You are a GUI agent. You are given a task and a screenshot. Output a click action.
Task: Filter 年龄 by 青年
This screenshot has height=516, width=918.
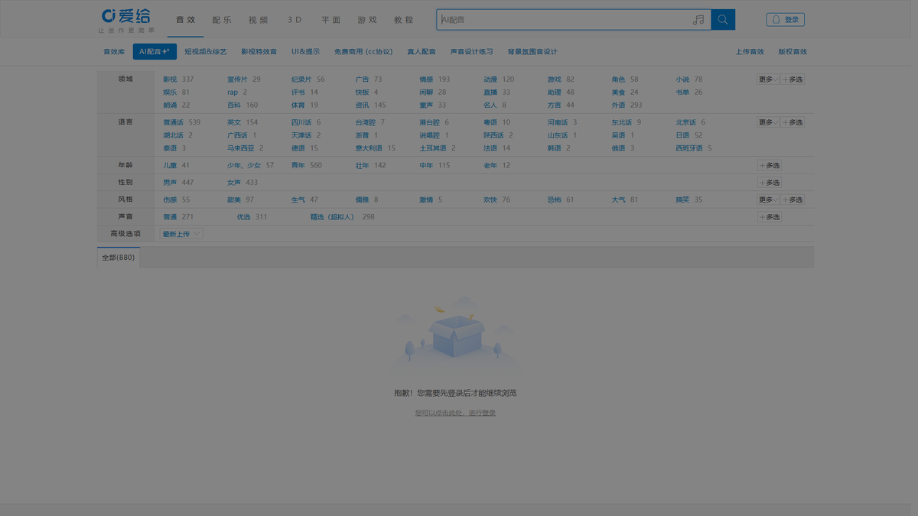(298, 165)
